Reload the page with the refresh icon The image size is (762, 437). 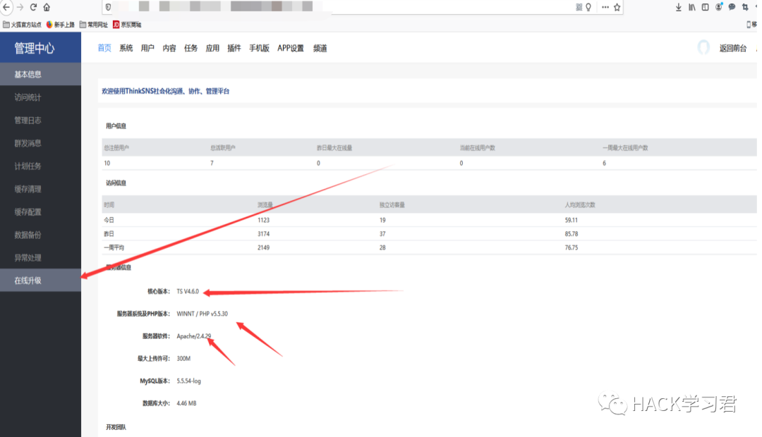coord(34,7)
